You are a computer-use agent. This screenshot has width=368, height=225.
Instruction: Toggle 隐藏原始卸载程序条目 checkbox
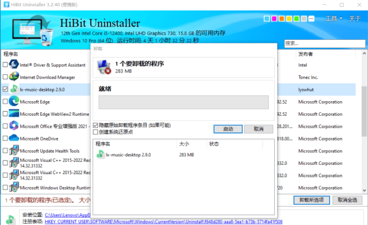96,125
